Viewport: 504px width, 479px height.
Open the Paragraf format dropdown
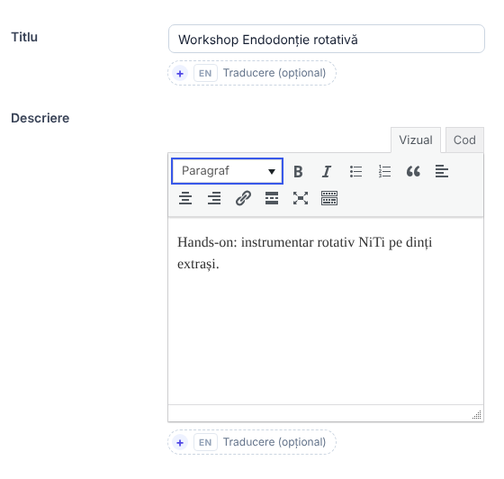(227, 171)
